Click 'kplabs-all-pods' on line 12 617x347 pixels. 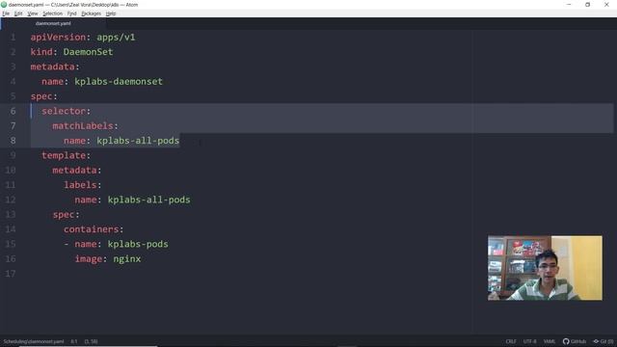tap(148, 200)
